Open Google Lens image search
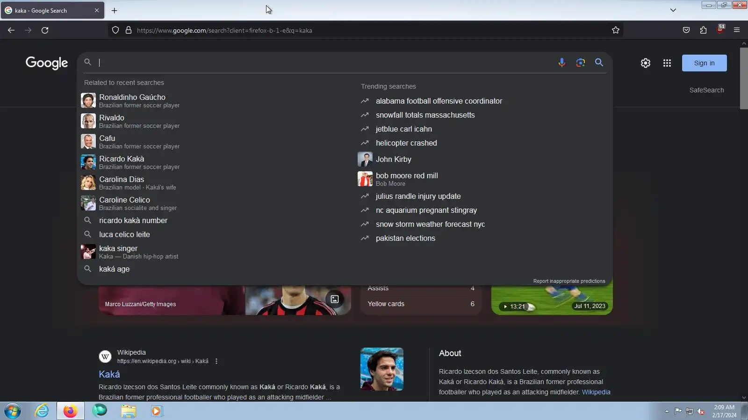This screenshot has height=420, width=748. [x=580, y=63]
